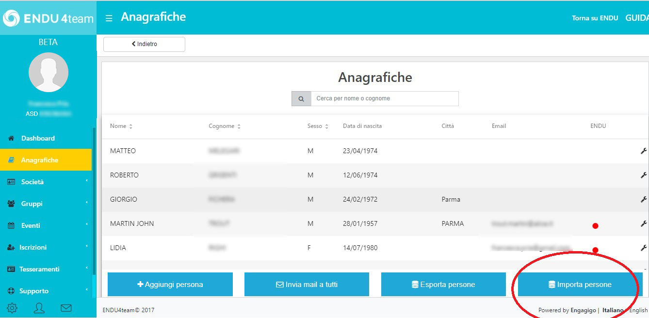The width and height of the screenshot is (649, 318).
Task: Open settings gear icon in sidebar footer
Action: [12, 308]
